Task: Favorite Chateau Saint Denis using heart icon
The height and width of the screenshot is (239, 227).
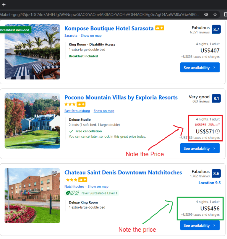Action: pos(54,173)
